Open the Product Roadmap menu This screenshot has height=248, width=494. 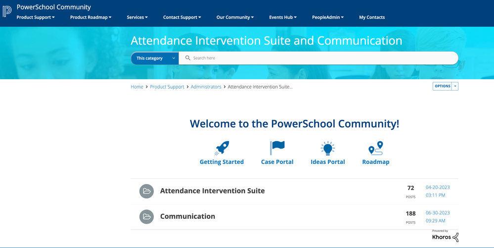[90, 17]
